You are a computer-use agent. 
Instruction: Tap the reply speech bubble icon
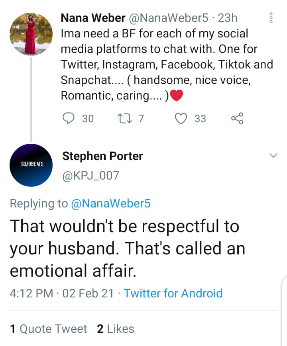click(70, 118)
